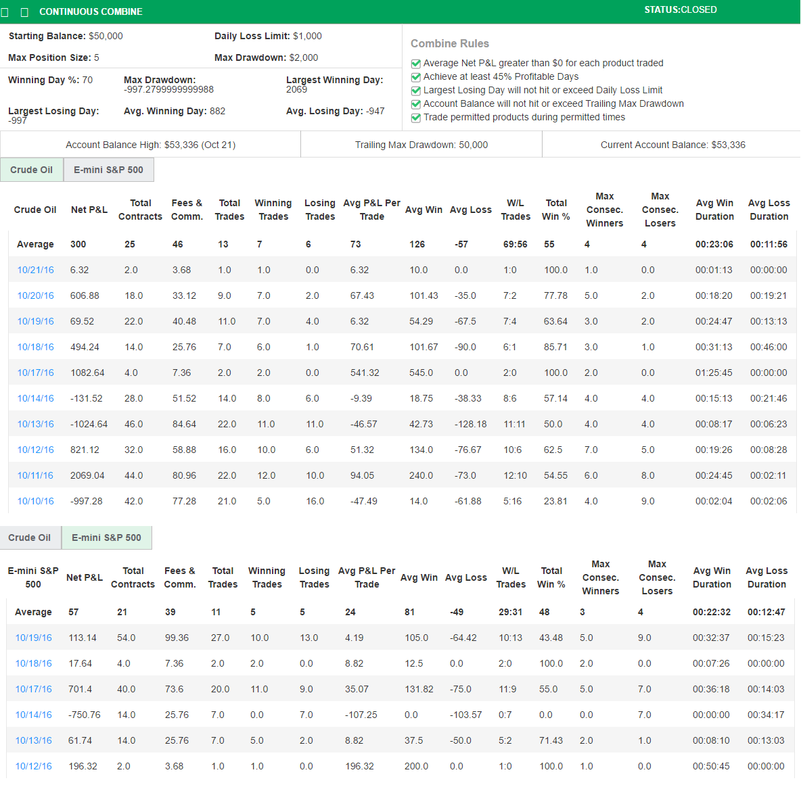Switch to the E-mini S&P 500 tab
Viewport: 801px width, 787px height.
(109, 170)
